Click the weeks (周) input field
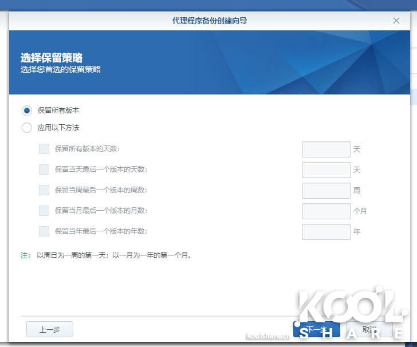The width and height of the screenshot is (417, 347). [326, 191]
